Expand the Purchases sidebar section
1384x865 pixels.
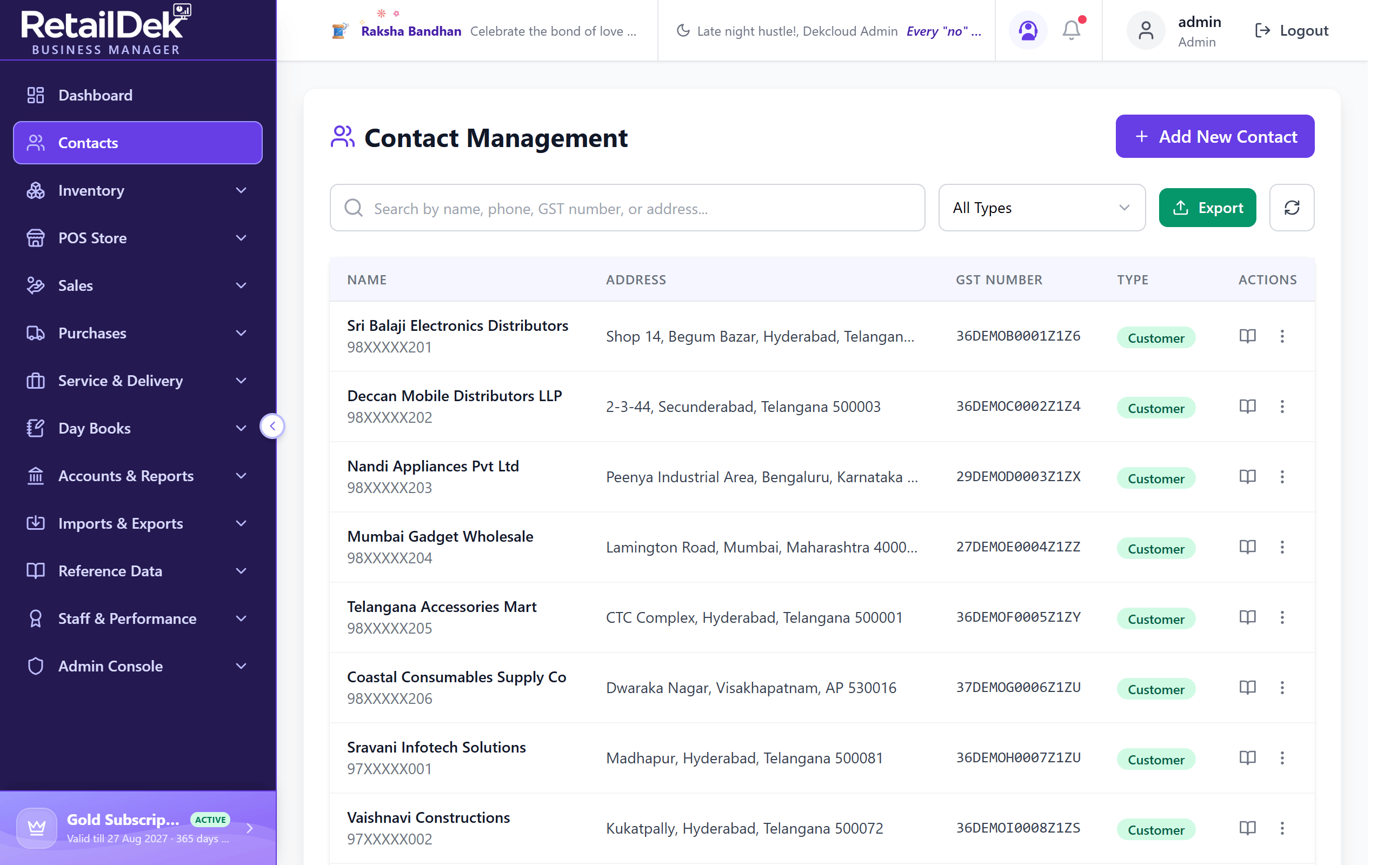(138, 333)
